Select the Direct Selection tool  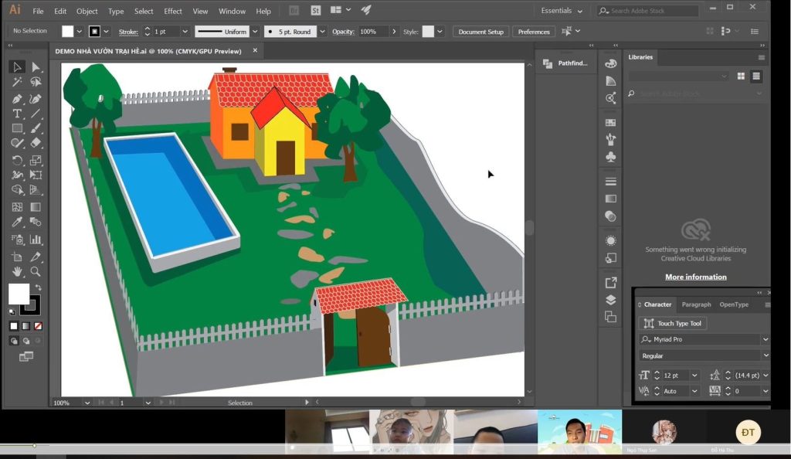(x=36, y=67)
